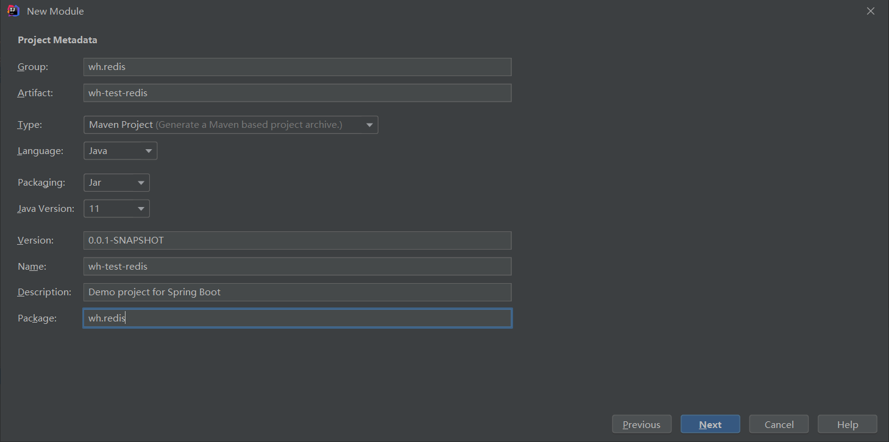Click the Group label

click(33, 67)
